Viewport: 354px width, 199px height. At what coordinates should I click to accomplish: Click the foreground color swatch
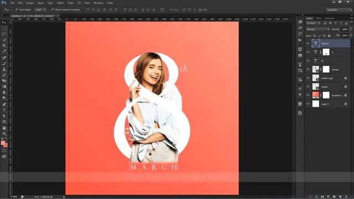[x=3, y=143]
